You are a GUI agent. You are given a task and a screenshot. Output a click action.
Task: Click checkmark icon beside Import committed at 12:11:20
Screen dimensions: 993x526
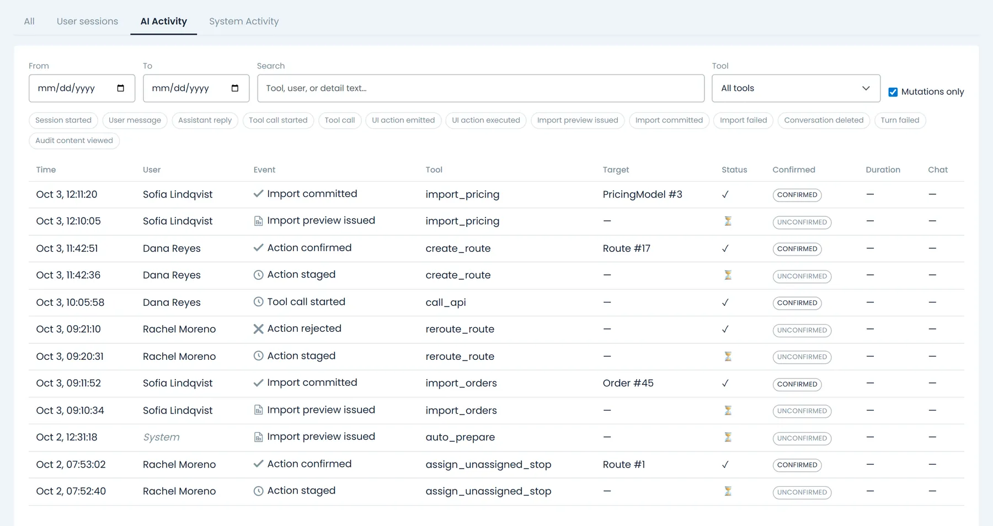pyautogui.click(x=258, y=194)
